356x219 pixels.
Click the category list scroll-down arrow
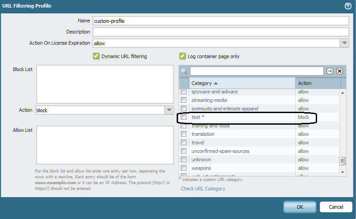pyautogui.click(x=343, y=172)
